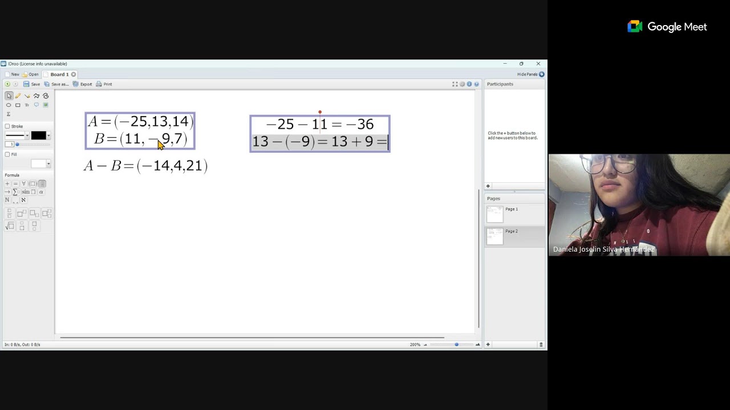Screen dimensions: 730x410
Task: Select the insert image tool
Action: click(x=46, y=105)
